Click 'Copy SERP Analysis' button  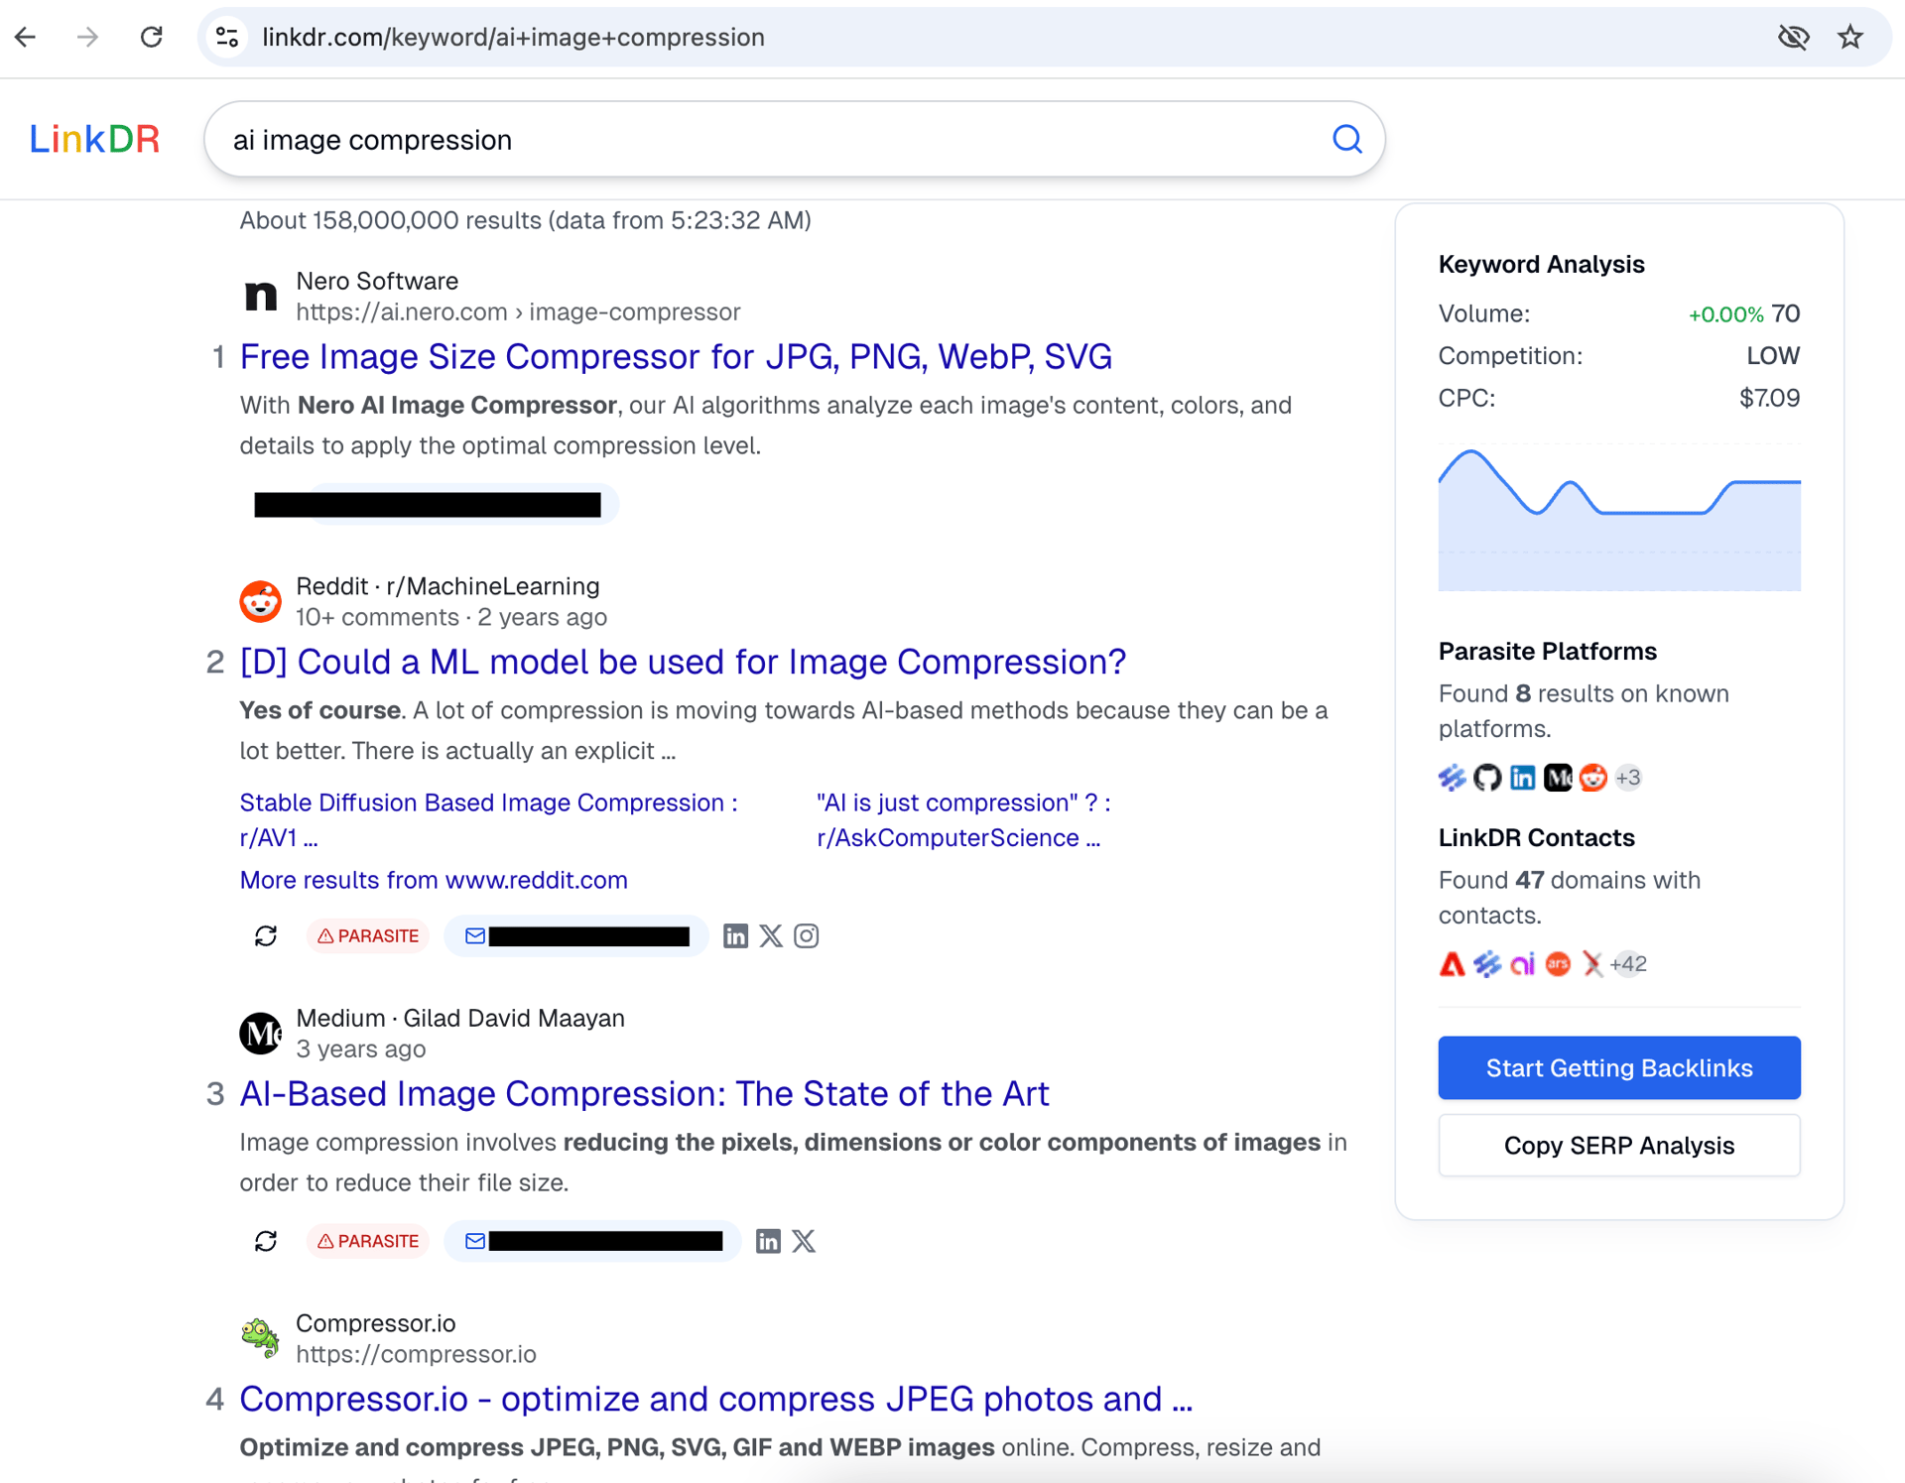tap(1619, 1146)
